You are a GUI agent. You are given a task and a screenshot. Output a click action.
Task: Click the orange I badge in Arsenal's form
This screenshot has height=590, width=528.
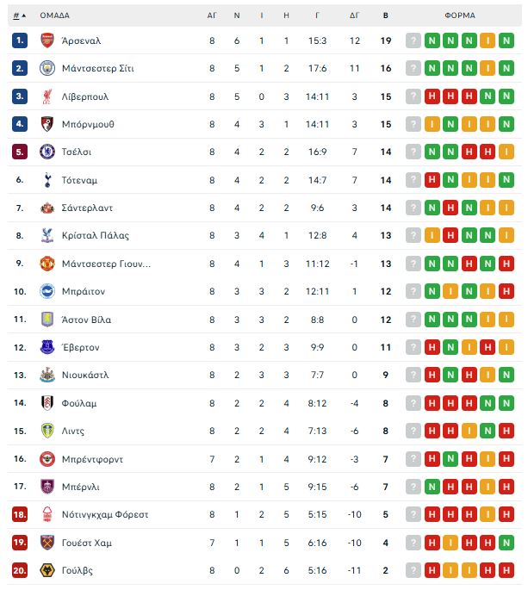tap(488, 40)
